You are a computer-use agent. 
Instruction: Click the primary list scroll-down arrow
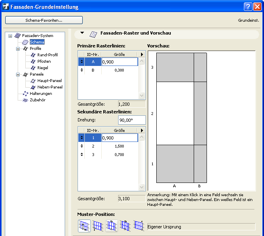(141, 96)
